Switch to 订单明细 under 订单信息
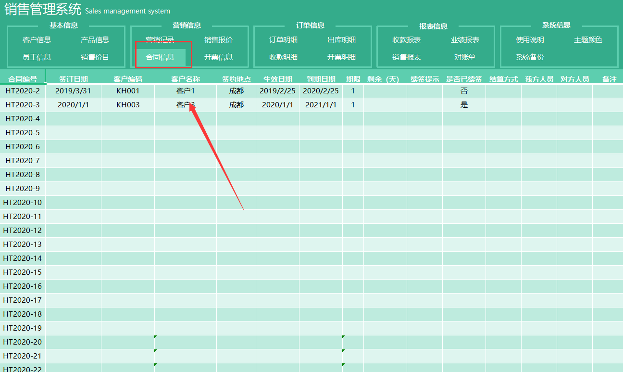 click(283, 39)
